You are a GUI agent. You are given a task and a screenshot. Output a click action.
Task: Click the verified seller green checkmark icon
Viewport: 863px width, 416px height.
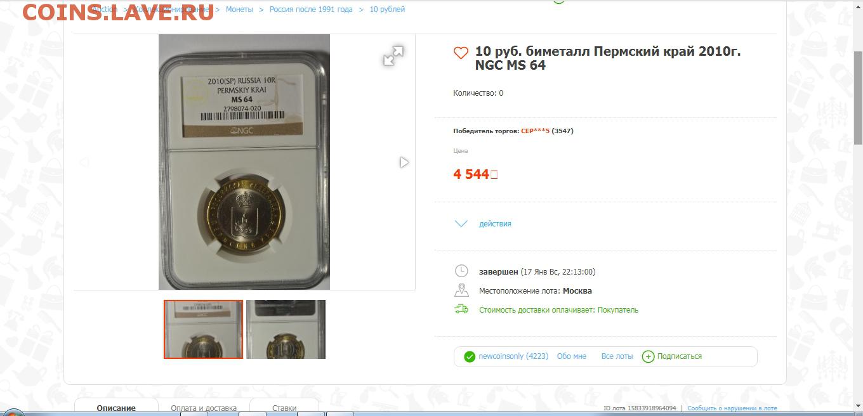470,356
